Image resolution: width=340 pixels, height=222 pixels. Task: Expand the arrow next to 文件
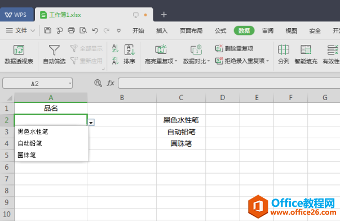tap(33, 30)
